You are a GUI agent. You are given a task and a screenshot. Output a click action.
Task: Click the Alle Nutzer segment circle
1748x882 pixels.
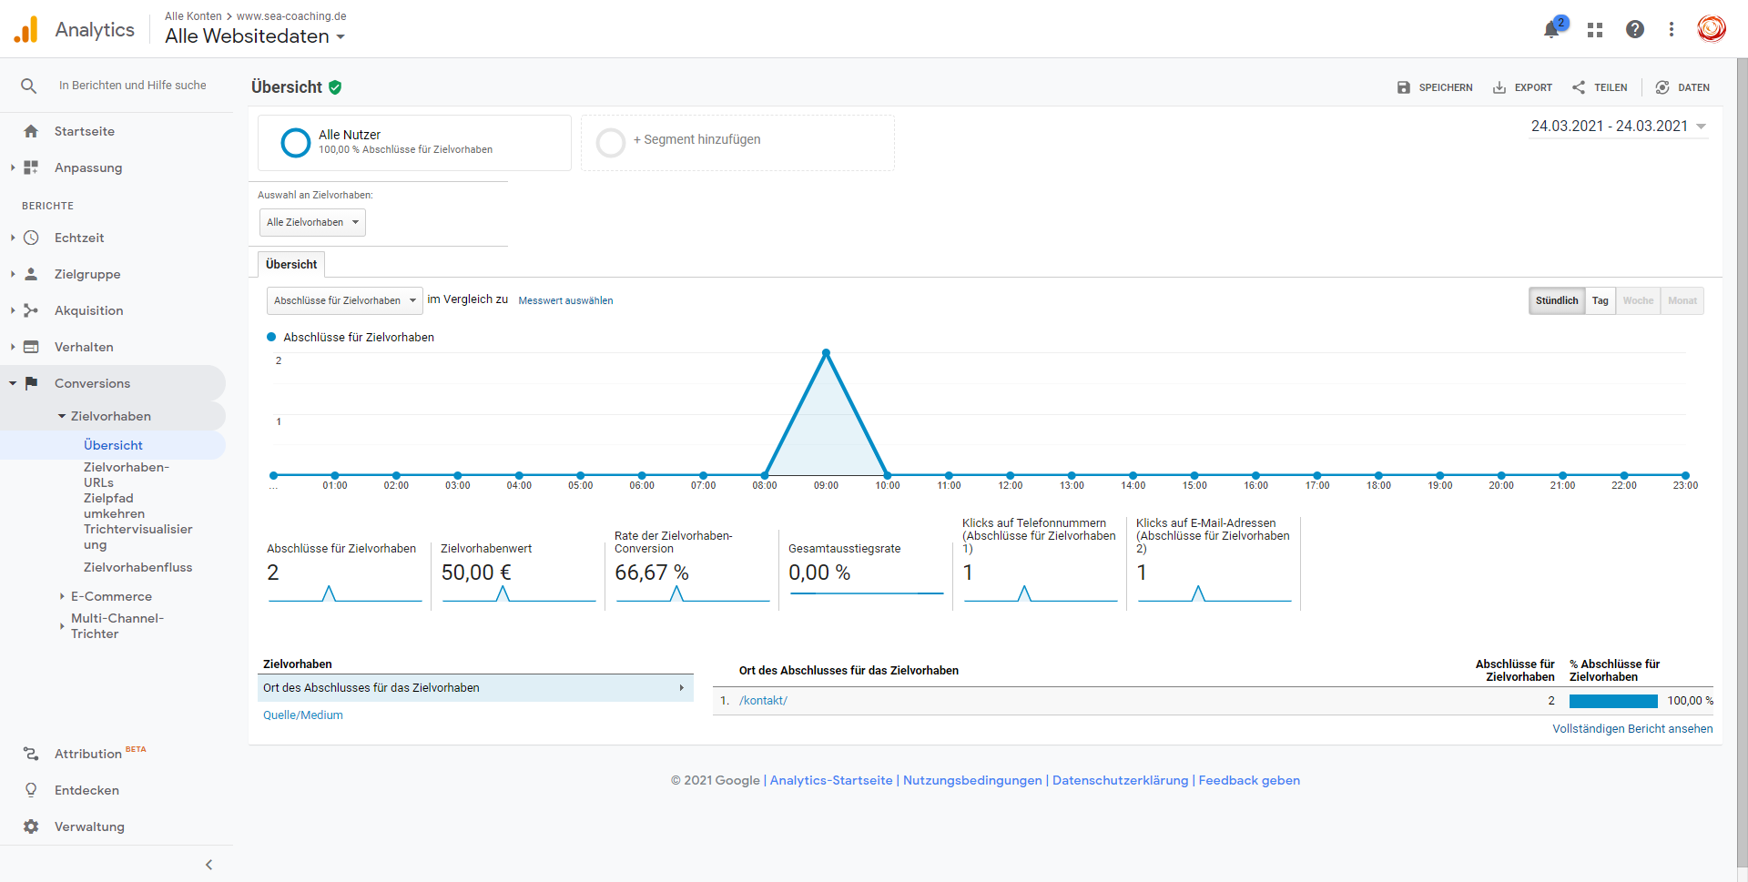pos(296,143)
